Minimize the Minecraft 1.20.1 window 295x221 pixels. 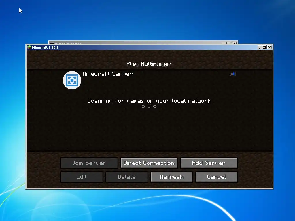tap(260, 47)
